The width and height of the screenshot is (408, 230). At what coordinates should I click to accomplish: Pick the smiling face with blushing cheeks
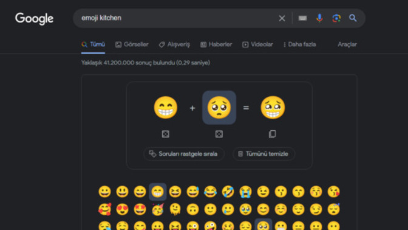263,209
